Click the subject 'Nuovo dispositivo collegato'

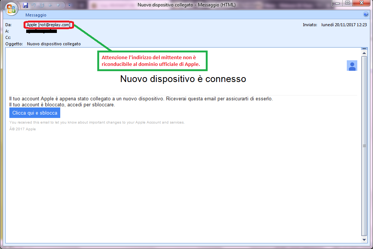pos(54,44)
